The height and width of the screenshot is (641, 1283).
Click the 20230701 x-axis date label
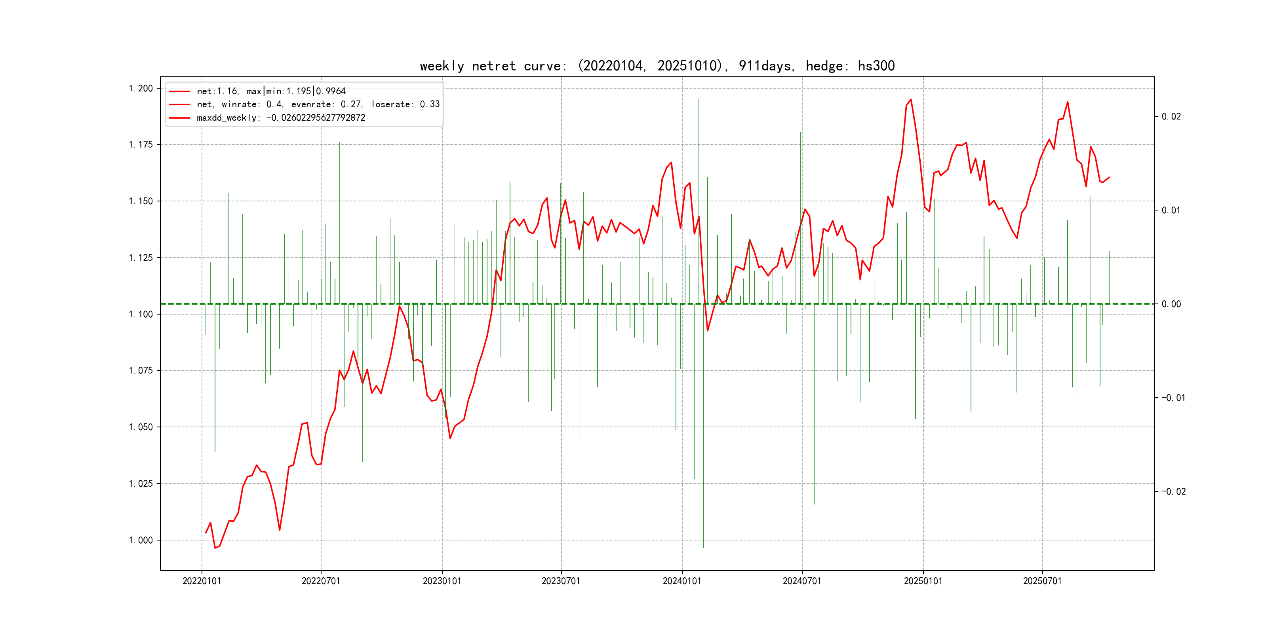point(561,581)
